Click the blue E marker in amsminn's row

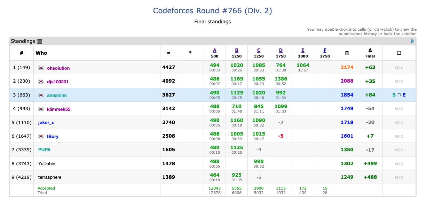pyautogui.click(x=405, y=95)
